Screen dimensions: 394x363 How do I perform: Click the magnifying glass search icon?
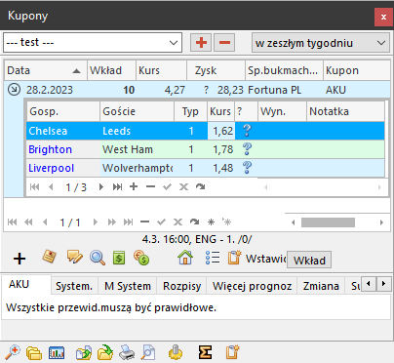[98, 259]
